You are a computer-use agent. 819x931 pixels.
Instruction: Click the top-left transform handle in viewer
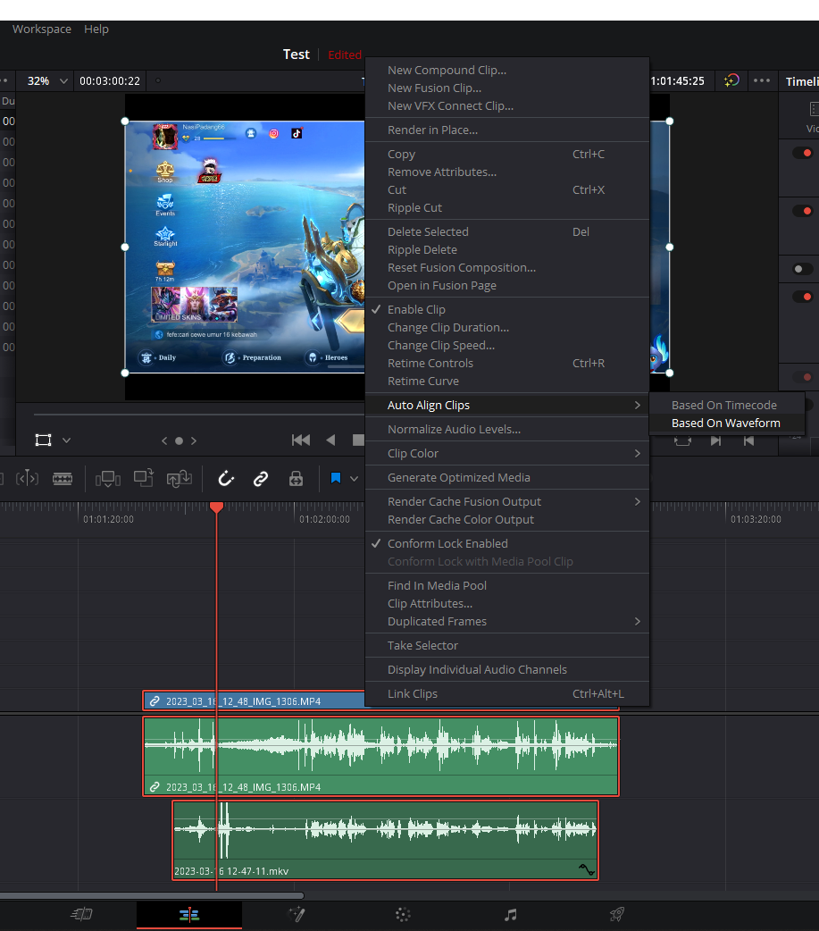pyautogui.click(x=125, y=122)
